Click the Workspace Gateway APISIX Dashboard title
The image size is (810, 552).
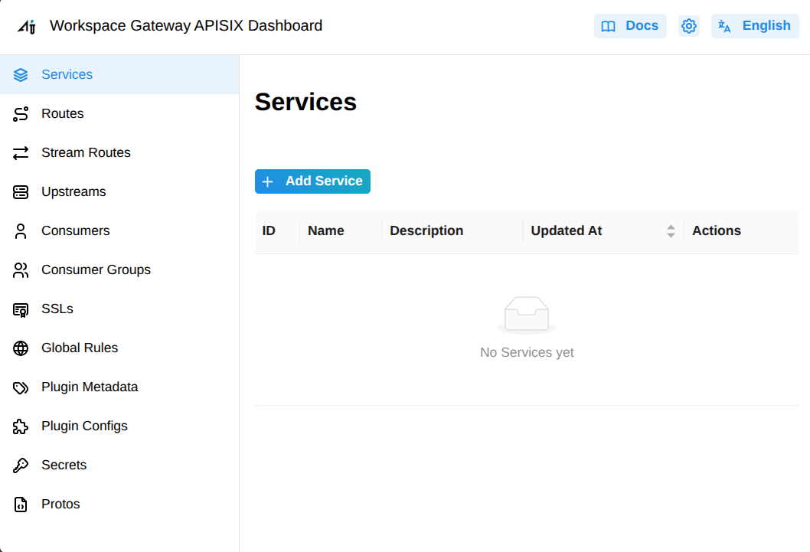click(x=186, y=26)
